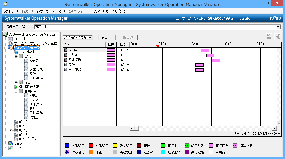The width and height of the screenshot is (285, 159).
Task: Click the 持ち越し legend icon
Action: (x=67, y=152)
